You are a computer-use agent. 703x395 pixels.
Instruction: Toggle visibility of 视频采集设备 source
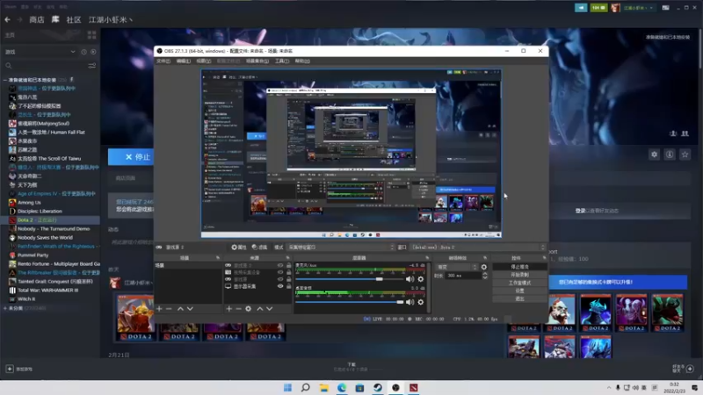(280, 272)
